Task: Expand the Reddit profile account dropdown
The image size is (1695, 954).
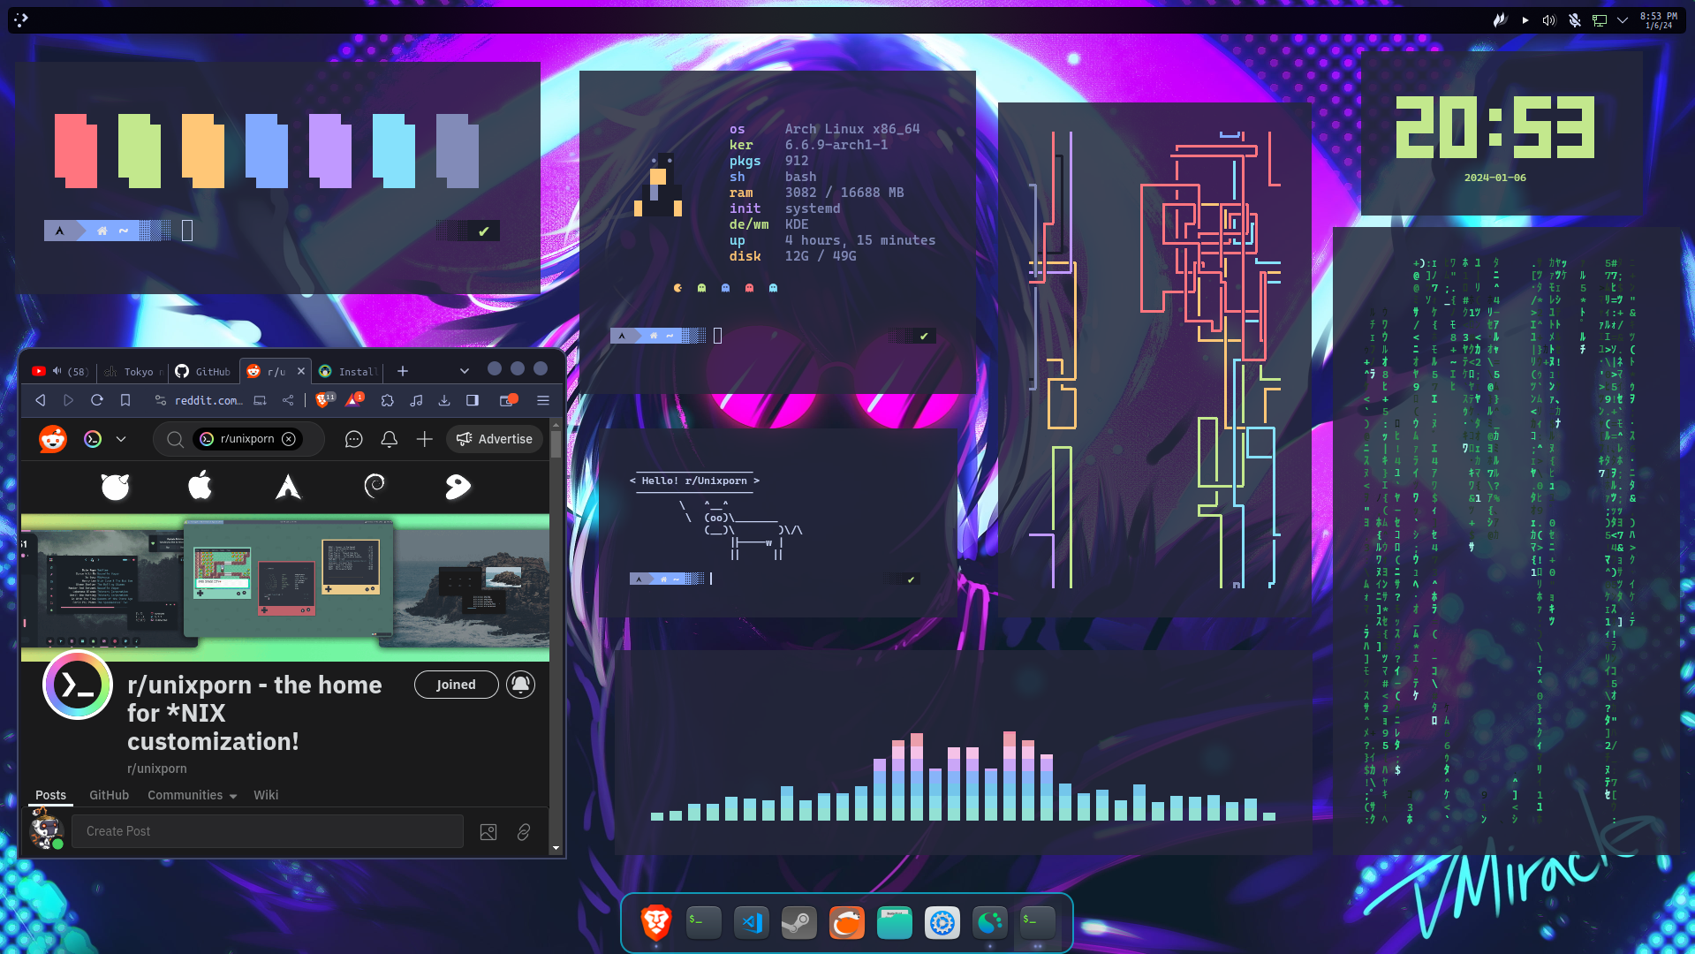Action: pyautogui.click(x=120, y=439)
